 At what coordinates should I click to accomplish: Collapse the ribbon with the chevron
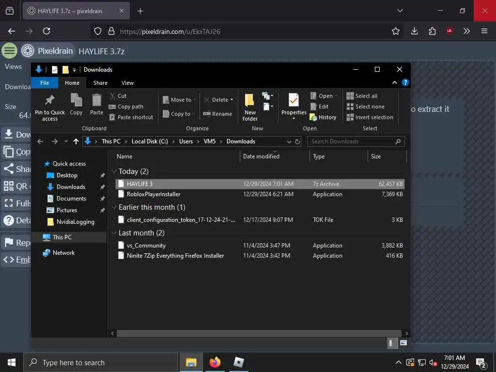(x=395, y=82)
